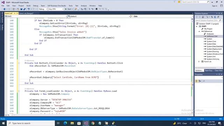Click the uncomment lines toolbar icon
The image size is (224, 126).
click(92, 9)
